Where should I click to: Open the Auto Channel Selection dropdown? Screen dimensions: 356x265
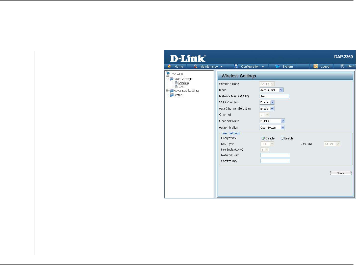(267, 109)
